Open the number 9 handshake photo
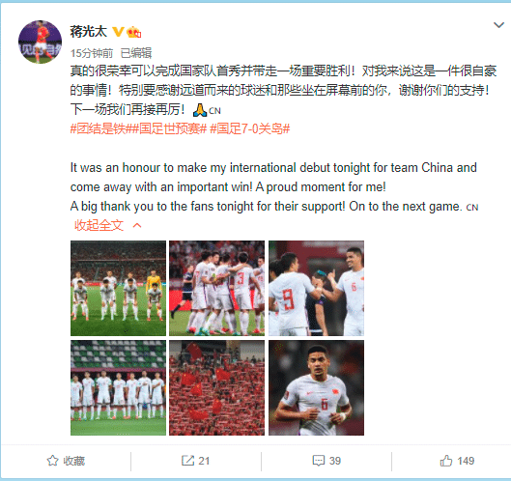511x481 pixels. (x=316, y=288)
